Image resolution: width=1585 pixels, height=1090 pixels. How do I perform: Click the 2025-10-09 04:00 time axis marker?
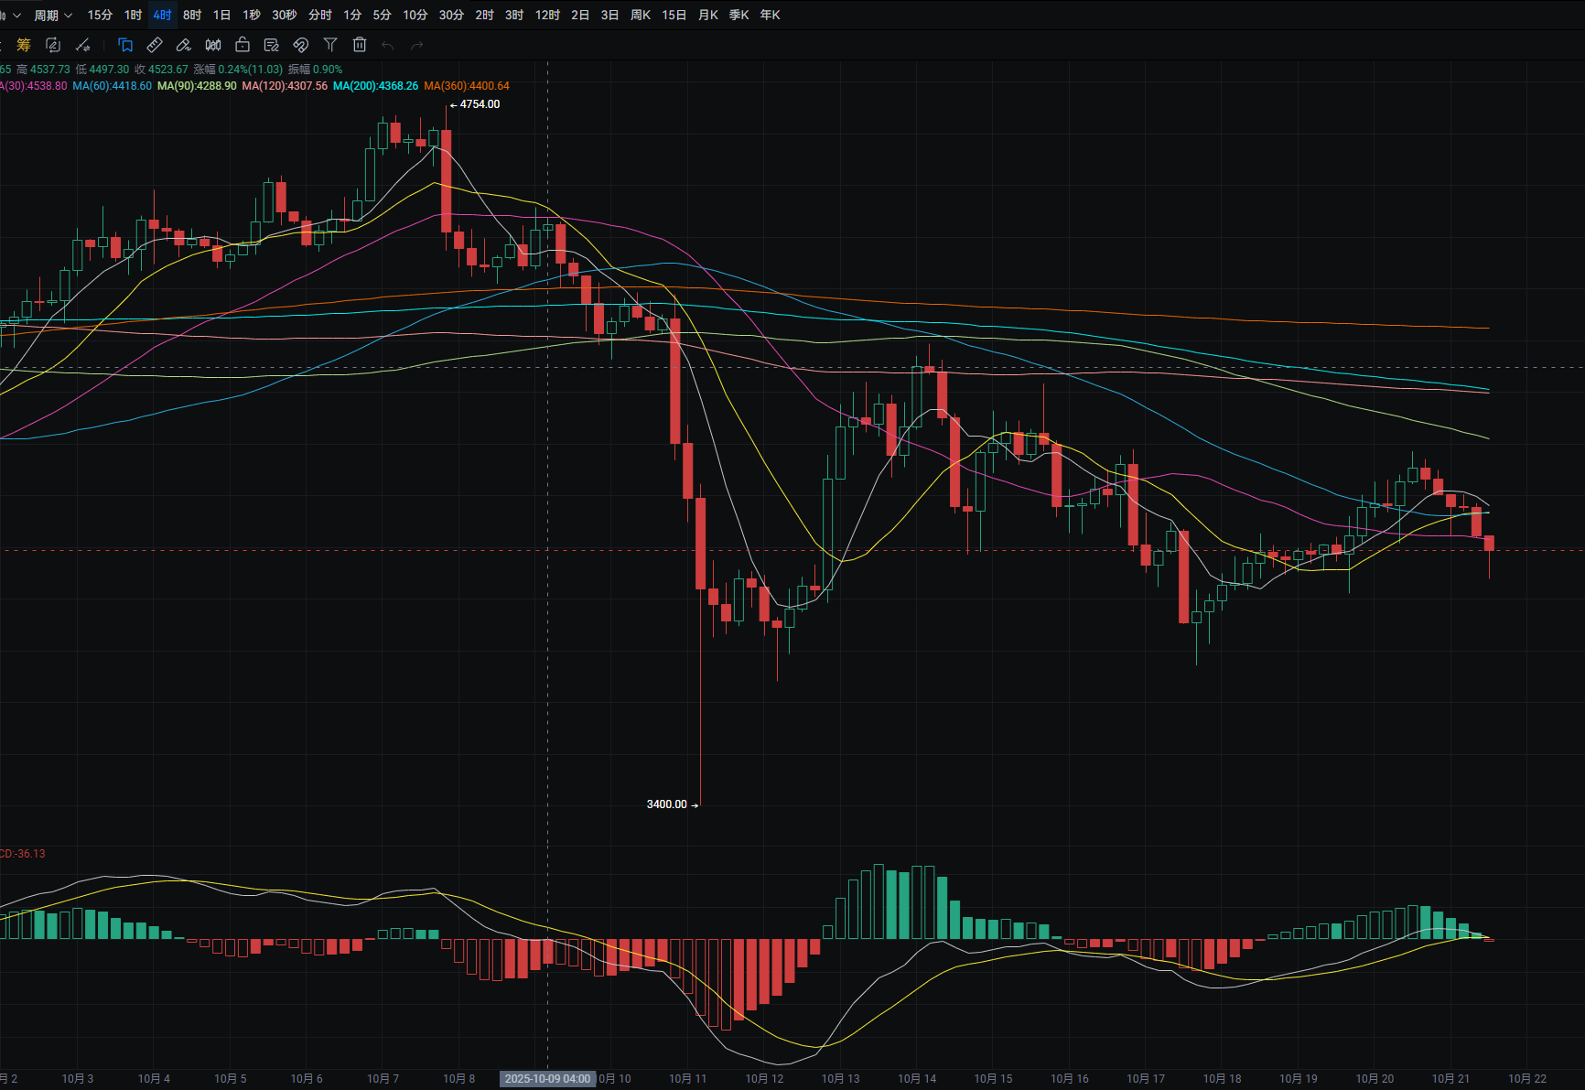coord(547,1078)
